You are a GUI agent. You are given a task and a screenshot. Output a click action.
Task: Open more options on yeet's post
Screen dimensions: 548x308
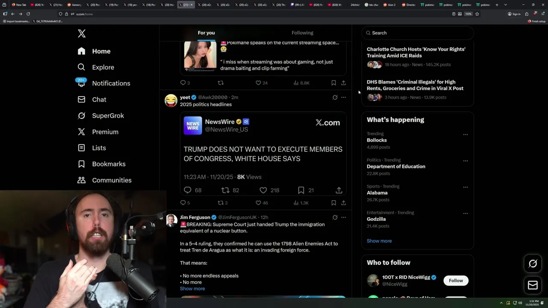click(x=343, y=98)
